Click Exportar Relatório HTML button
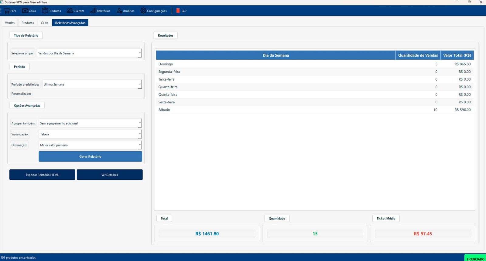486x261 pixels. pos(42,175)
